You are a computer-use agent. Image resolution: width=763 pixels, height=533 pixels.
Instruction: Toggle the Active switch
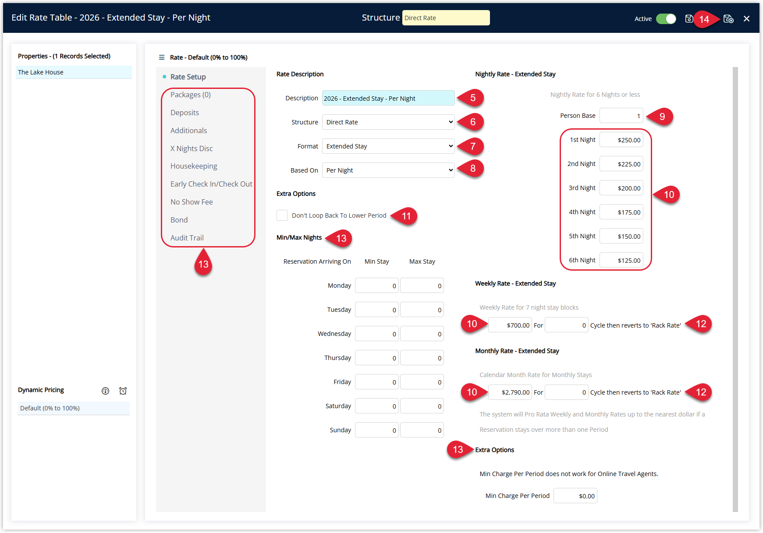(666, 18)
